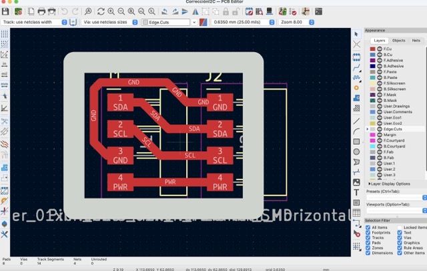Uncheck Tracks in Selection Filter

coord(368,238)
